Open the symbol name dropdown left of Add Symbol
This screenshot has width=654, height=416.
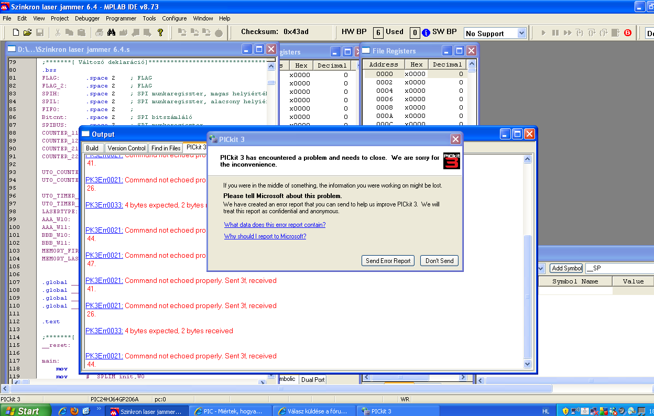(x=542, y=268)
